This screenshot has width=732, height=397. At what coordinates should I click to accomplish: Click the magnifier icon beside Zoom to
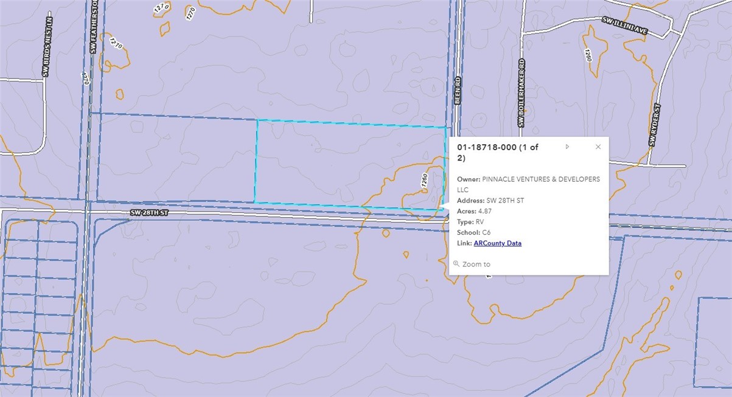pos(456,264)
